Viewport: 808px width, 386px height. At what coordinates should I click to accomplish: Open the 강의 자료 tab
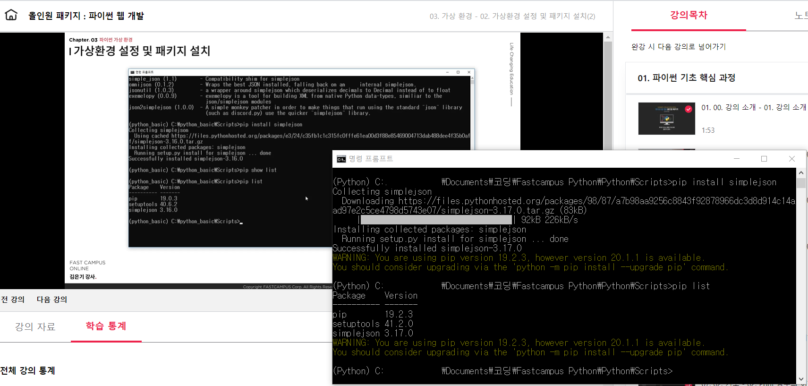coord(35,326)
